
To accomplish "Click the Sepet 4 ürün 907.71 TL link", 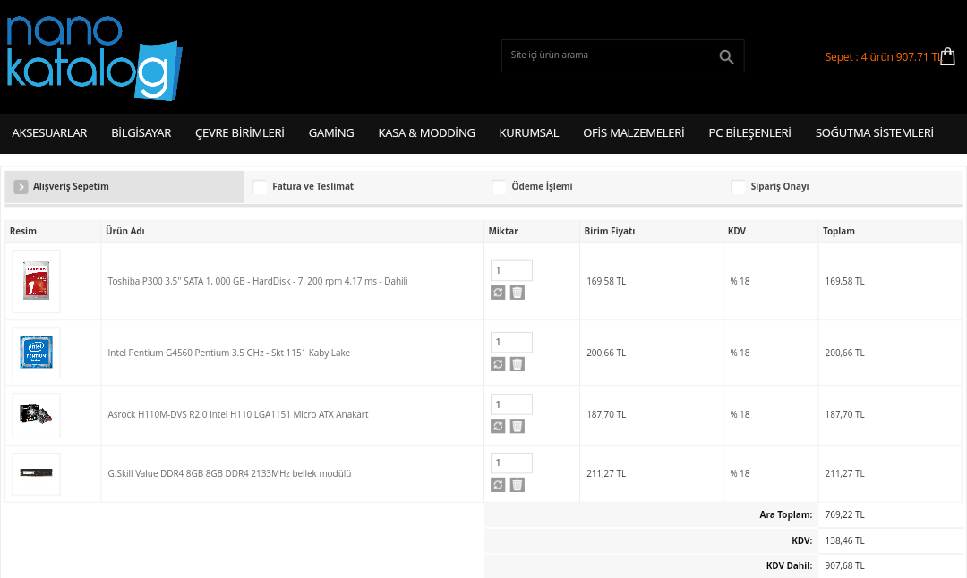I will point(883,56).
